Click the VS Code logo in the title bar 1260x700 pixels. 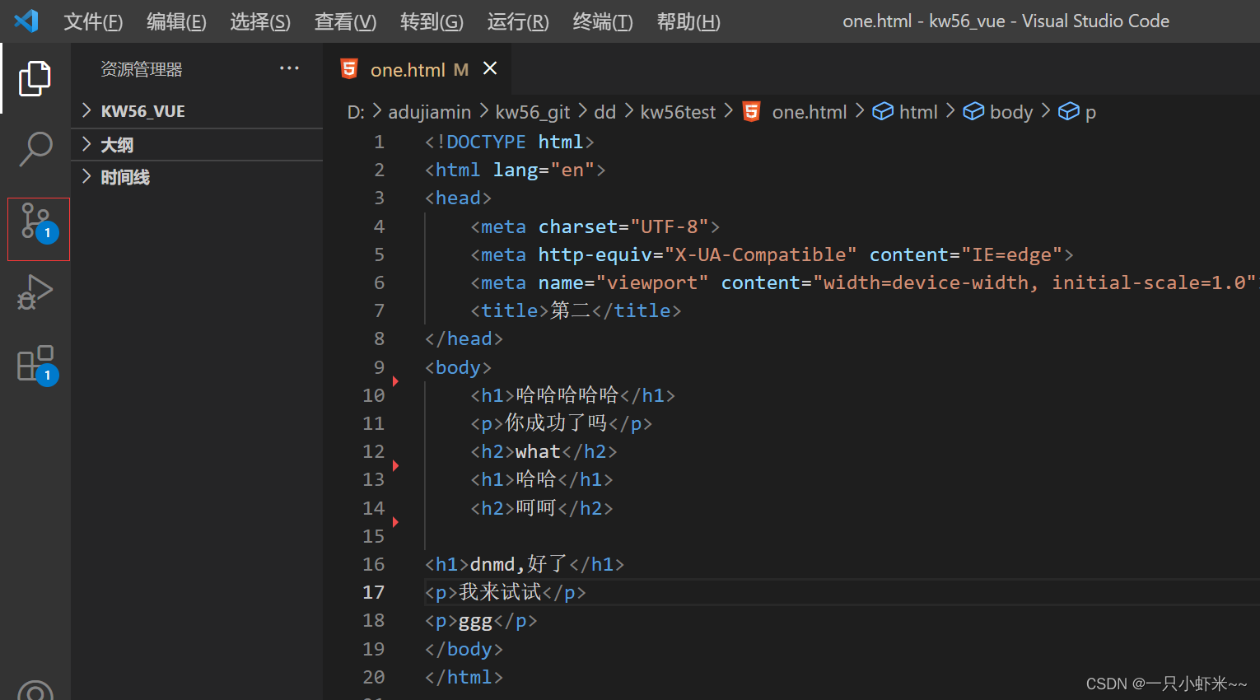click(x=26, y=21)
